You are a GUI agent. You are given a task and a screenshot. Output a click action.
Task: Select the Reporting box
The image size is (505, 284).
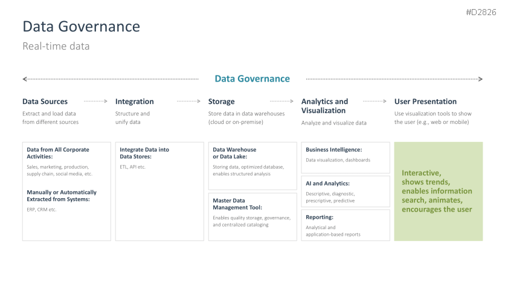[346, 224]
